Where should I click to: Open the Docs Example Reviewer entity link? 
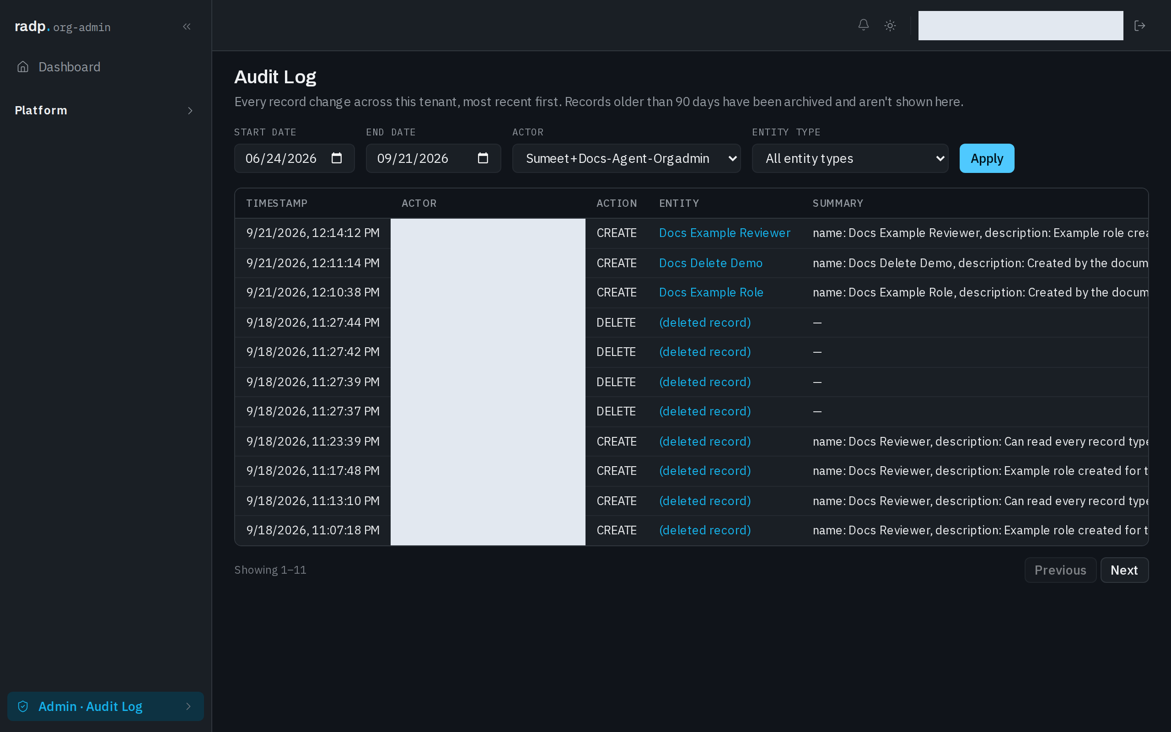tap(725, 233)
